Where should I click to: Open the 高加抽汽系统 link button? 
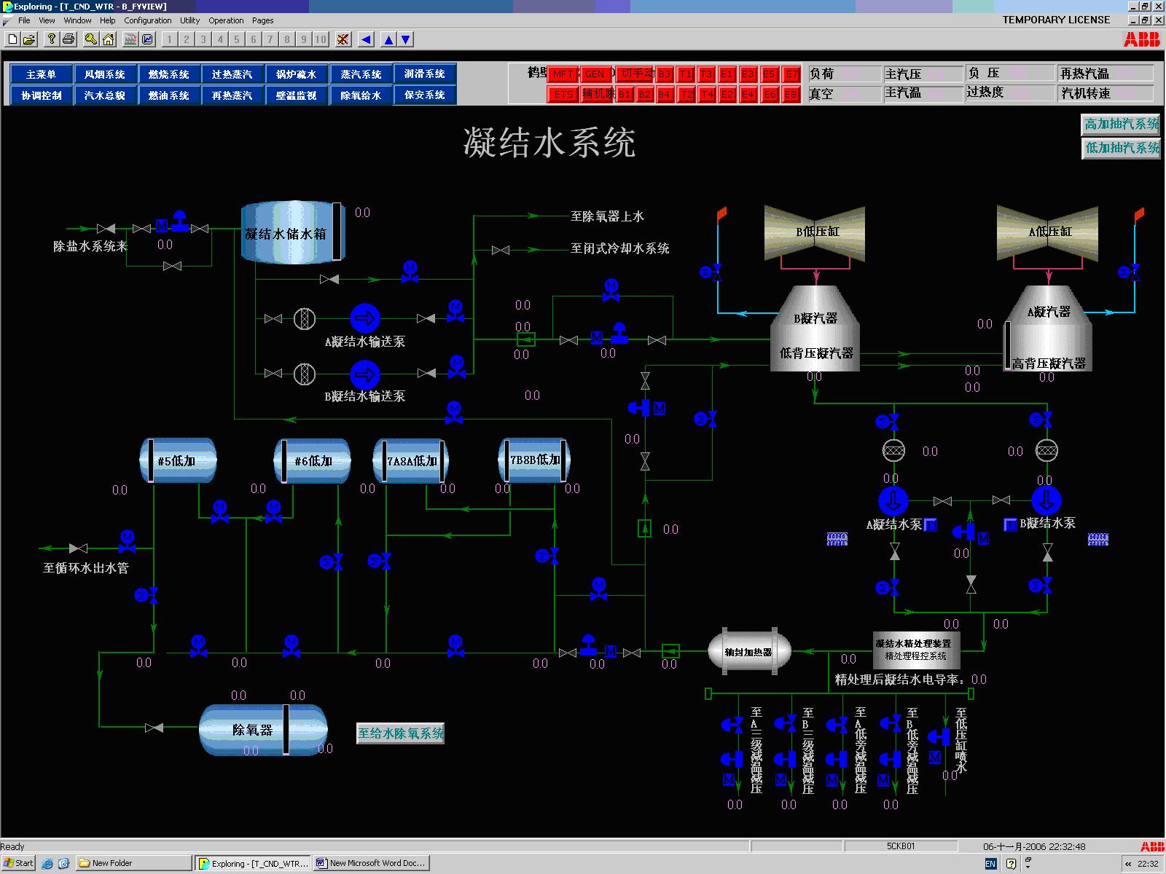coord(1121,125)
